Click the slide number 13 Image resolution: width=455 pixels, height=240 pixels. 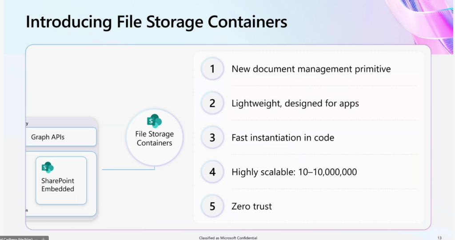tap(439, 238)
